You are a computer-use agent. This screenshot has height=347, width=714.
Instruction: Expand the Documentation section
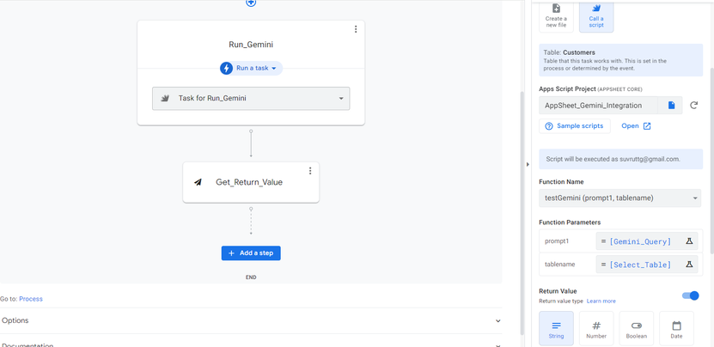coord(251,343)
